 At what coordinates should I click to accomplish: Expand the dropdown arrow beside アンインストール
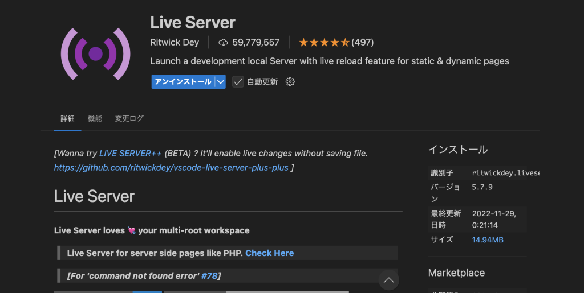[x=221, y=82]
